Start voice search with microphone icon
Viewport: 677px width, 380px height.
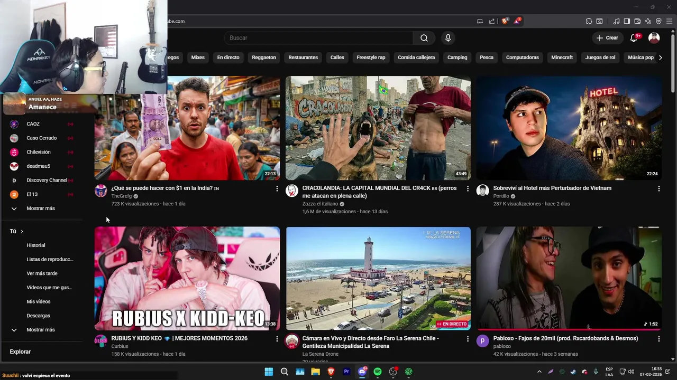[x=448, y=38]
